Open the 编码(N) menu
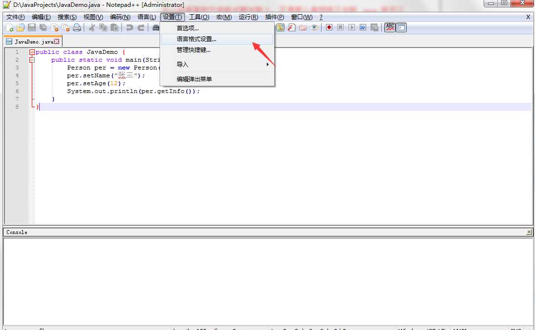Screen dimensions: 535x330 tap(120, 17)
